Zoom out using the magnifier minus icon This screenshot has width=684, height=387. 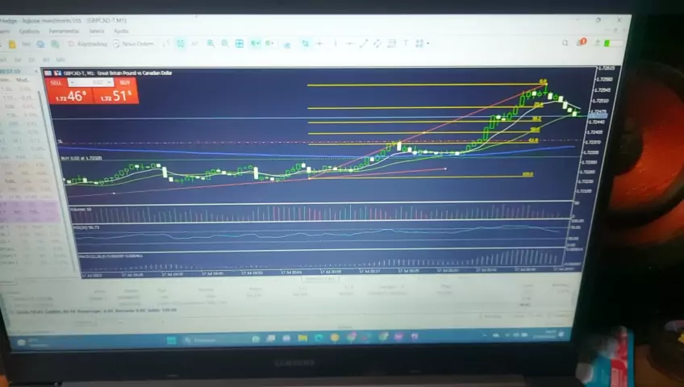coord(225,44)
